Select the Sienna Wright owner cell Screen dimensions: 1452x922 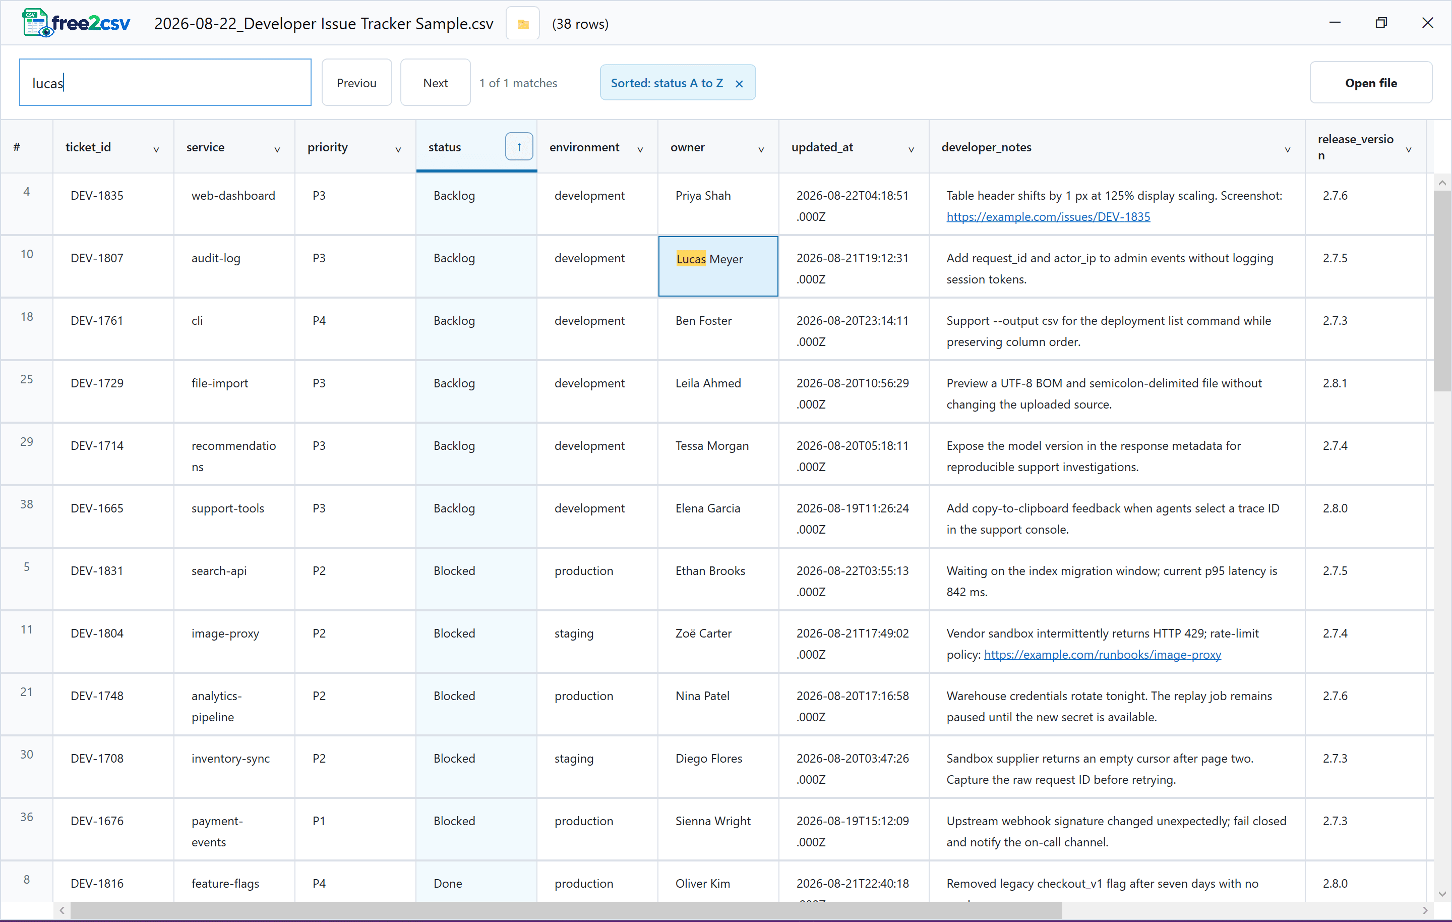(x=718, y=830)
